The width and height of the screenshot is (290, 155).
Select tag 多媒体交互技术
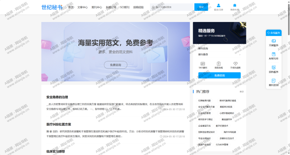[x=227, y=139]
